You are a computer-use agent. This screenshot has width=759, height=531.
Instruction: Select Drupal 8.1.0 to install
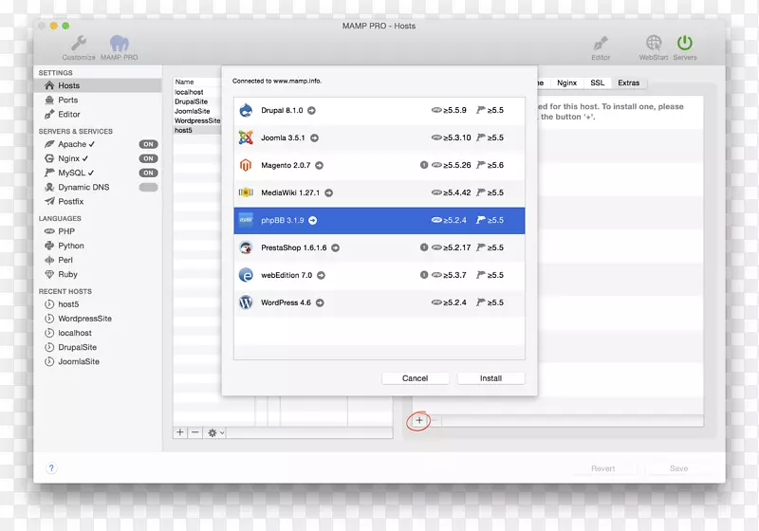(x=379, y=111)
